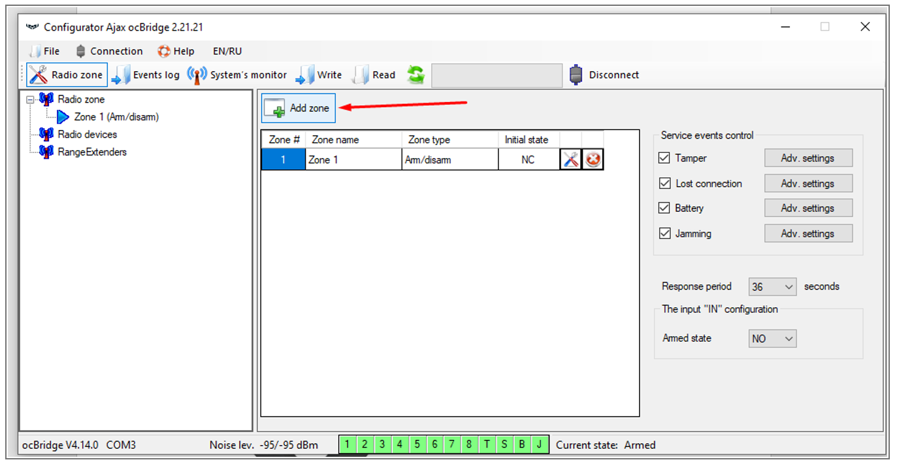Click the empty toolbar progress field
Image resolution: width=897 pixels, height=464 pixels.
(x=497, y=75)
